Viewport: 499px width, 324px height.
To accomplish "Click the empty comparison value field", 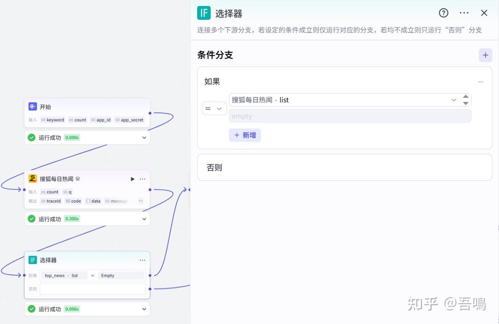I will 350,116.
